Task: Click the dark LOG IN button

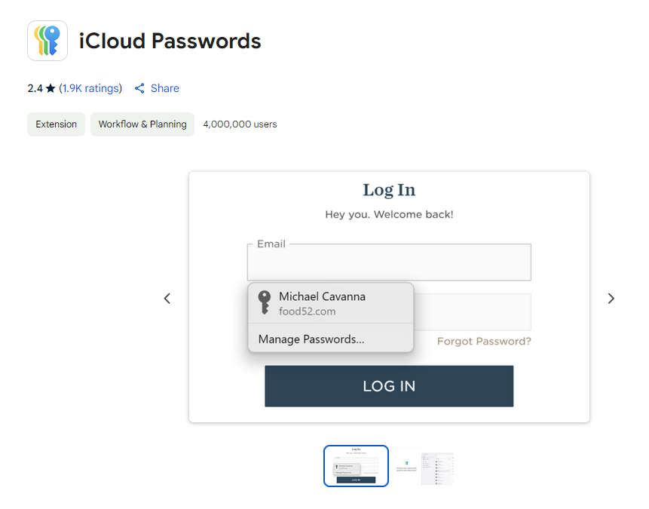Action: (x=389, y=386)
